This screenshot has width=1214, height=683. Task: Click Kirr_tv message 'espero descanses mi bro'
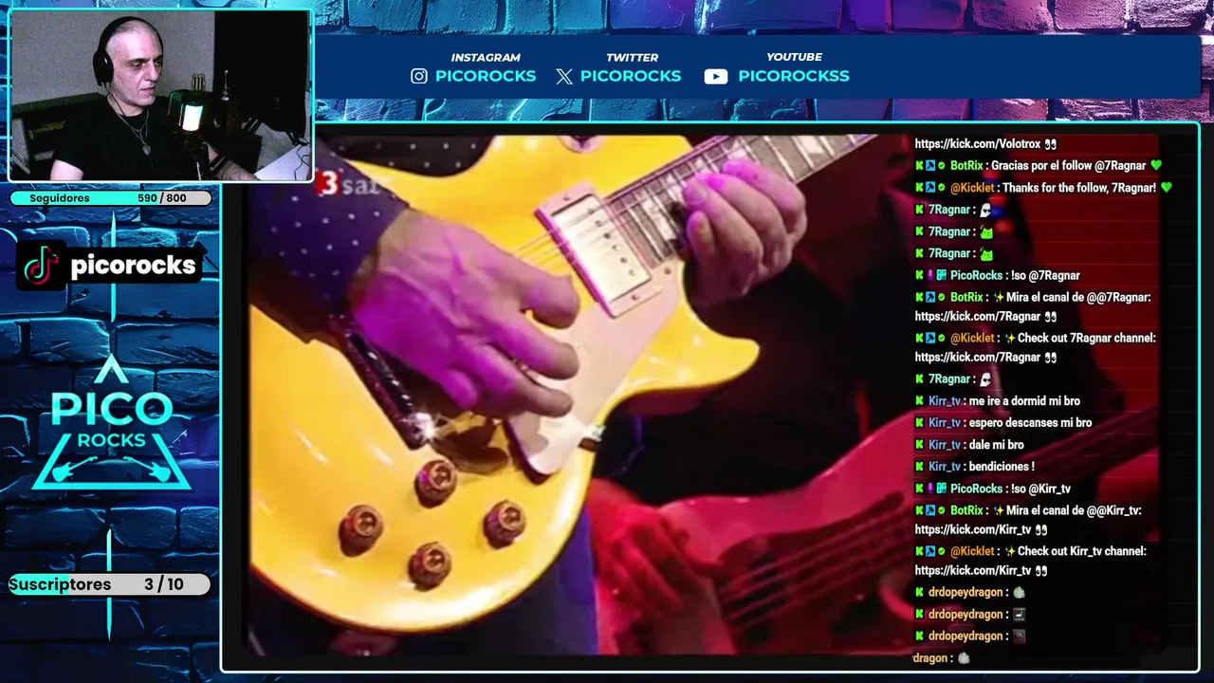pyautogui.click(x=1030, y=423)
